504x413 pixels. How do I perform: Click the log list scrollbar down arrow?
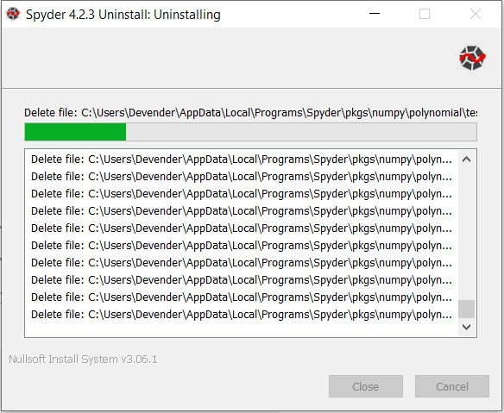click(466, 327)
